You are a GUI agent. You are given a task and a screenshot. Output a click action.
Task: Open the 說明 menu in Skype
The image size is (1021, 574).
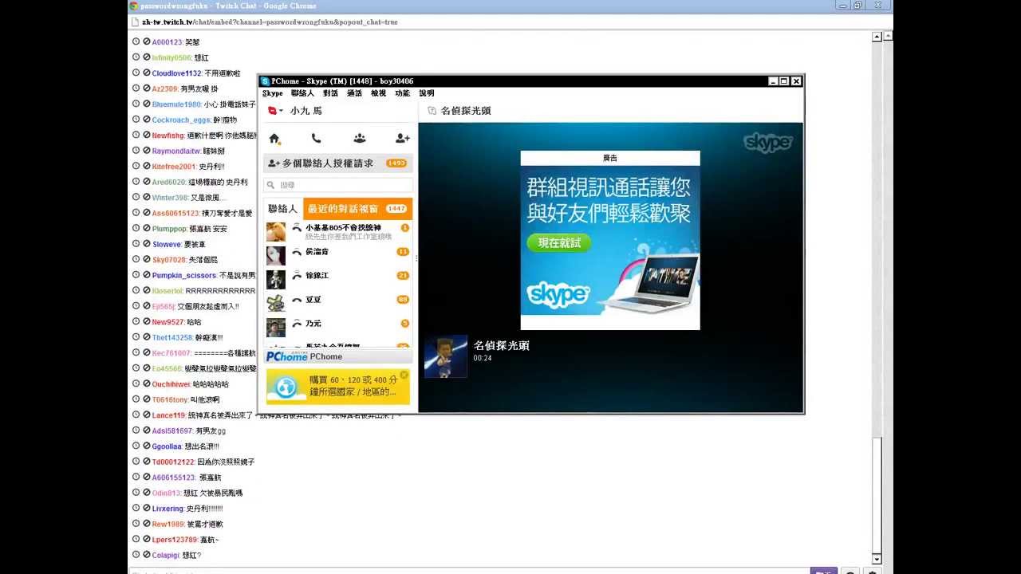427,93
